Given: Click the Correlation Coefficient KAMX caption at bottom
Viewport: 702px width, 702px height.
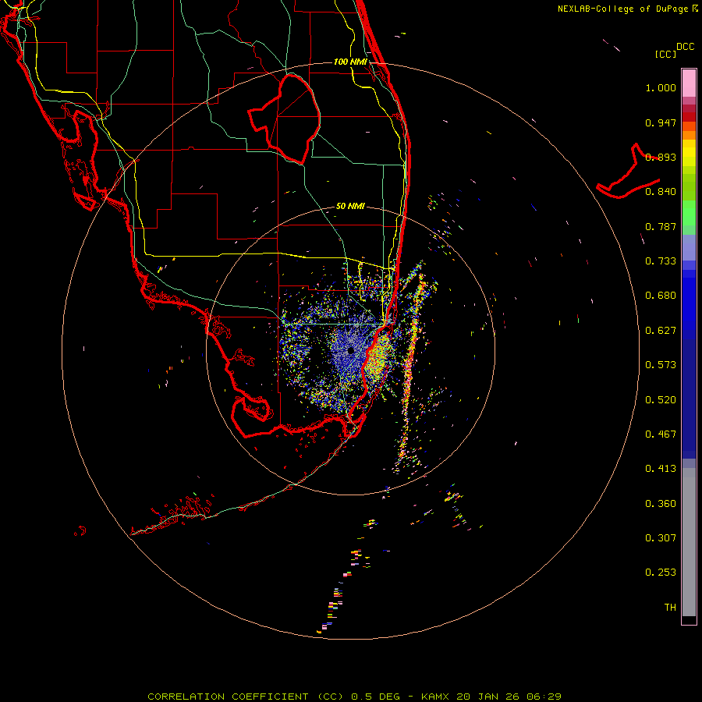Looking at the screenshot, I should point(354,697).
